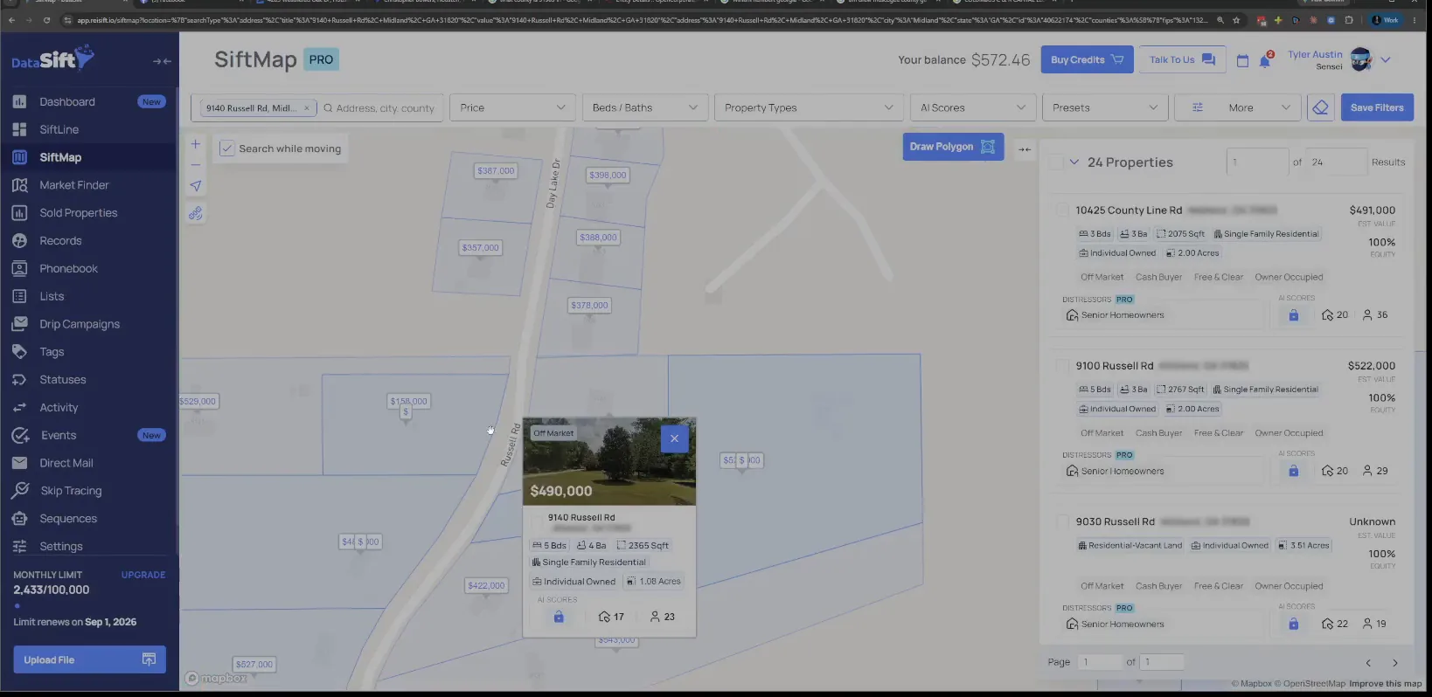This screenshot has height=697, width=1432.
Task: Open the calendar icon in header
Action: click(1242, 60)
